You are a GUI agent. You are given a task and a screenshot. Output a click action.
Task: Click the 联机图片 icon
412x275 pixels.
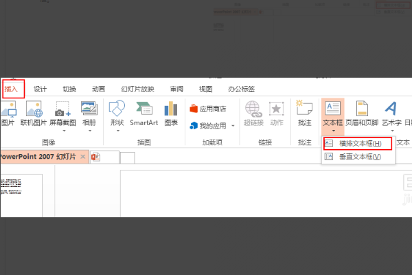click(x=32, y=109)
